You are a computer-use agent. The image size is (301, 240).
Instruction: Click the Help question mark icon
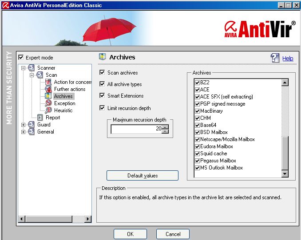pos(275,58)
